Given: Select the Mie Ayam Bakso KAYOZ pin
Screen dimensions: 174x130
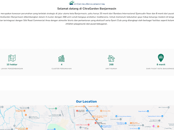Looking at the screenshot, I should click(x=131, y=123).
